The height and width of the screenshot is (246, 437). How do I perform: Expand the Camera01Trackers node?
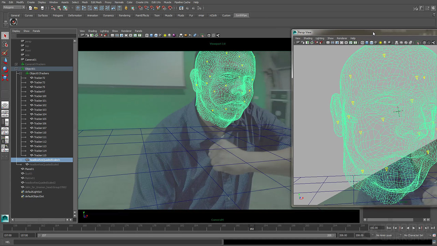pyautogui.click(x=16, y=64)
